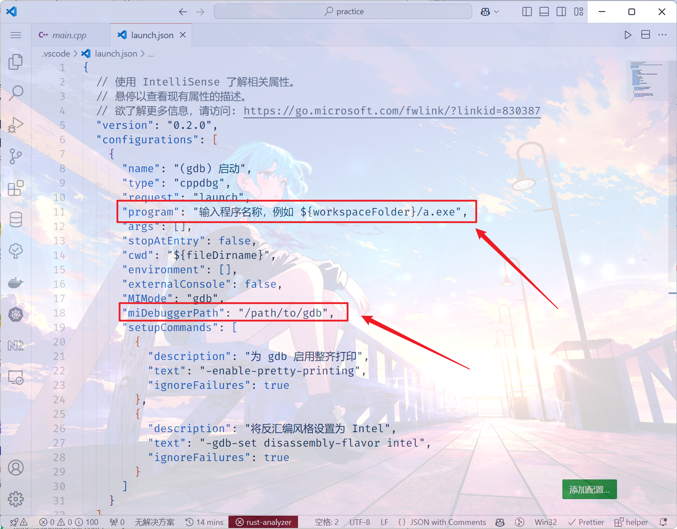677x529 pixels.
Task: Change end-of-line sequence LF in status bar
Action: [385, 522]
